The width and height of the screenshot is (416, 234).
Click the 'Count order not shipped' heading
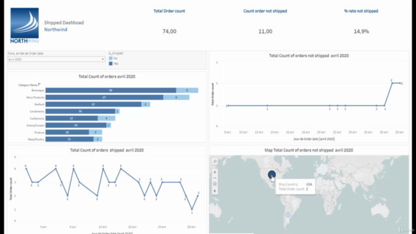(265, 11)
